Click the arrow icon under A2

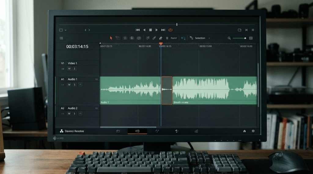63,113
